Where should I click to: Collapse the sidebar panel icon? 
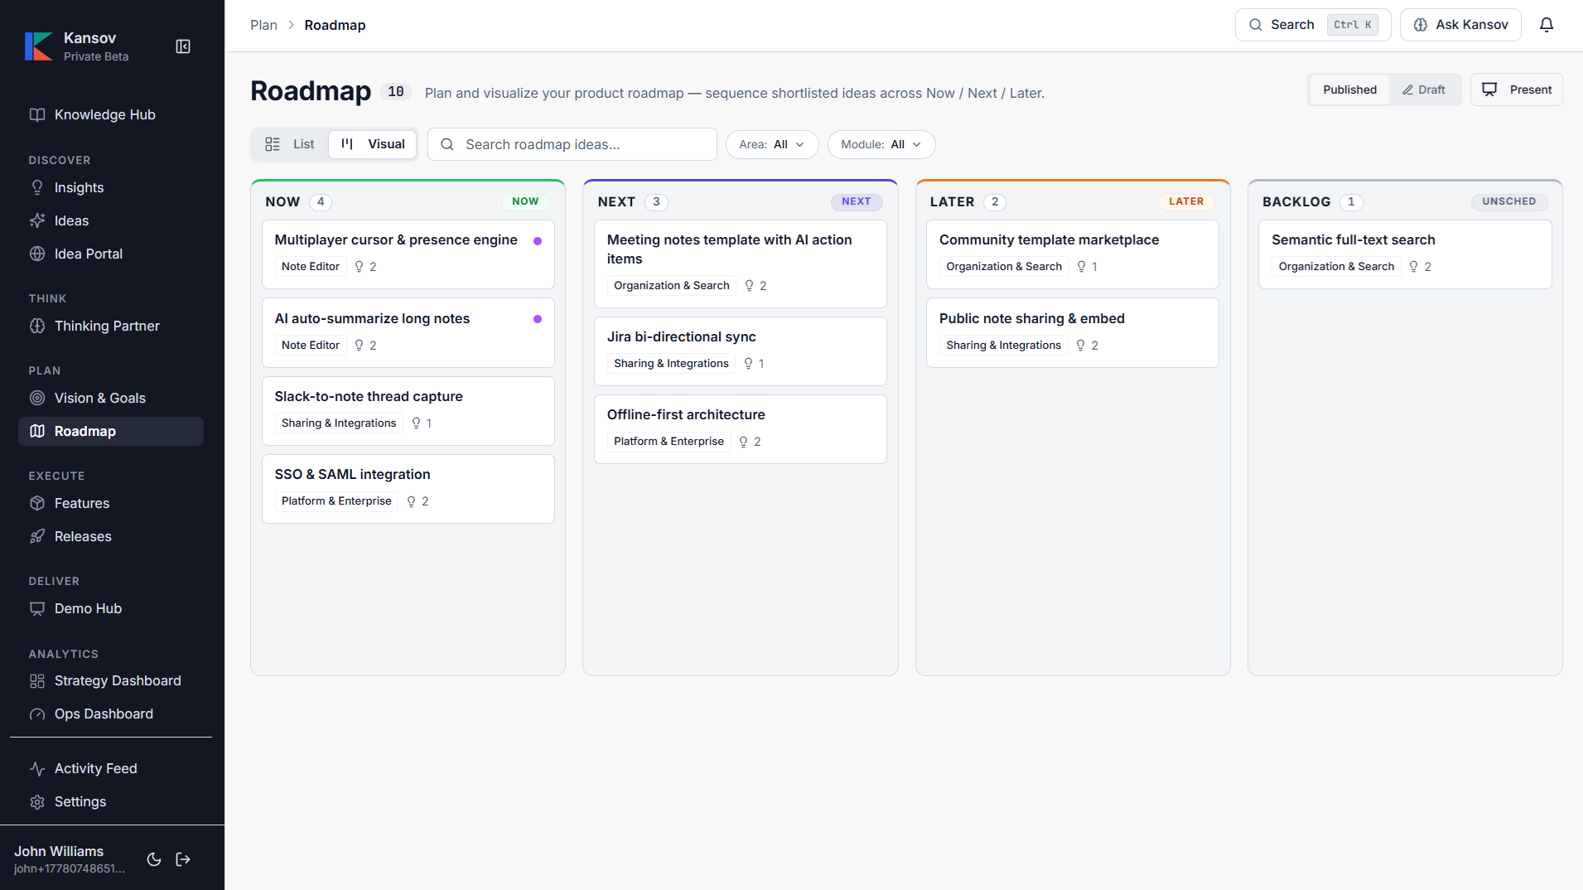click(x=183, y=46)
